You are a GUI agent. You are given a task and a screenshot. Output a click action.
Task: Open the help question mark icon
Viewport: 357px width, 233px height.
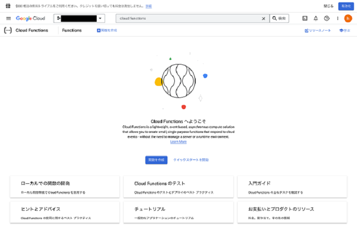[x=327, y=19]
